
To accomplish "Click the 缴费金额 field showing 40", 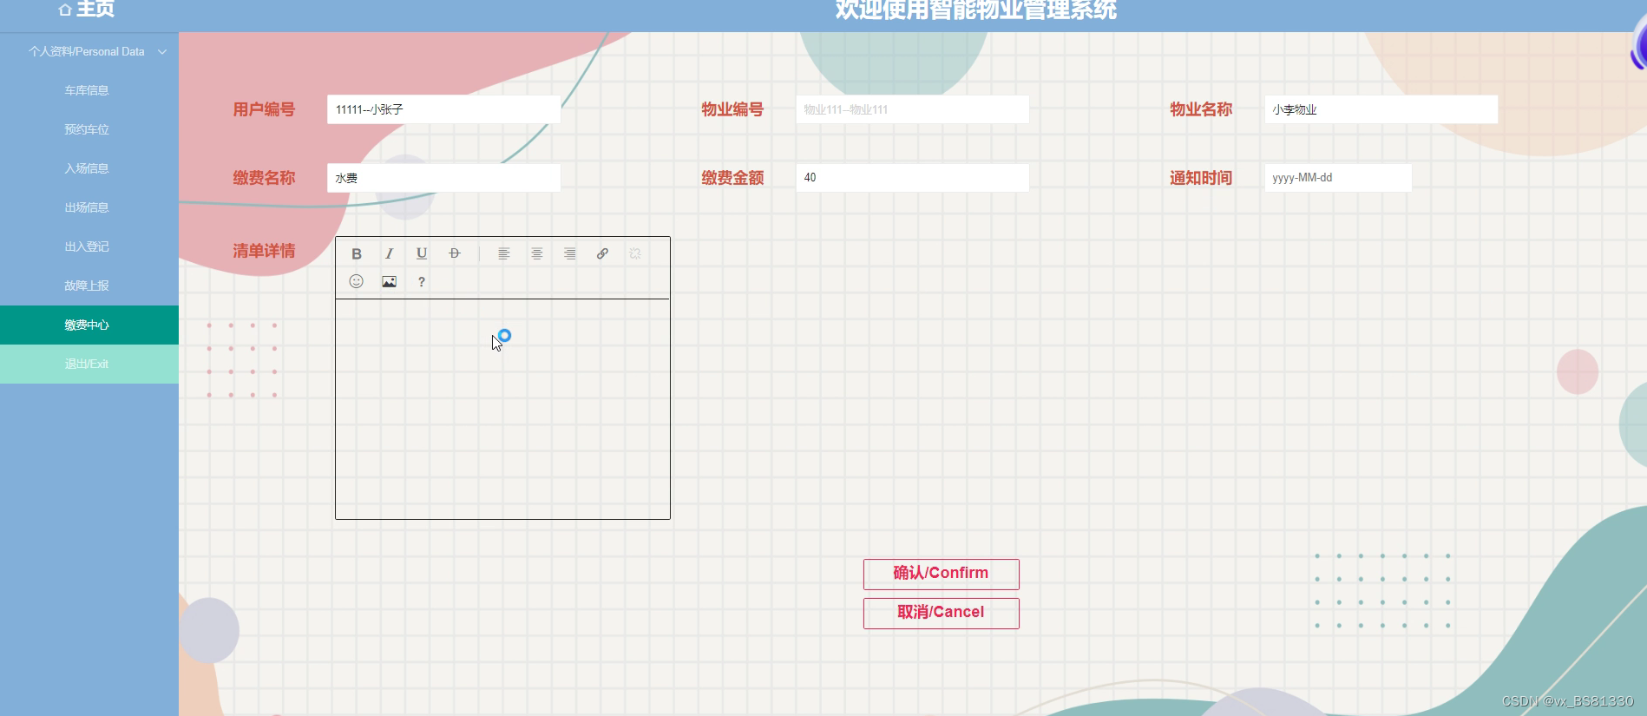I will point(912,178).
